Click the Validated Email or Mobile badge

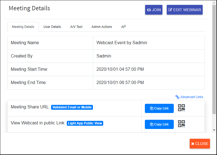coord(72,107)
